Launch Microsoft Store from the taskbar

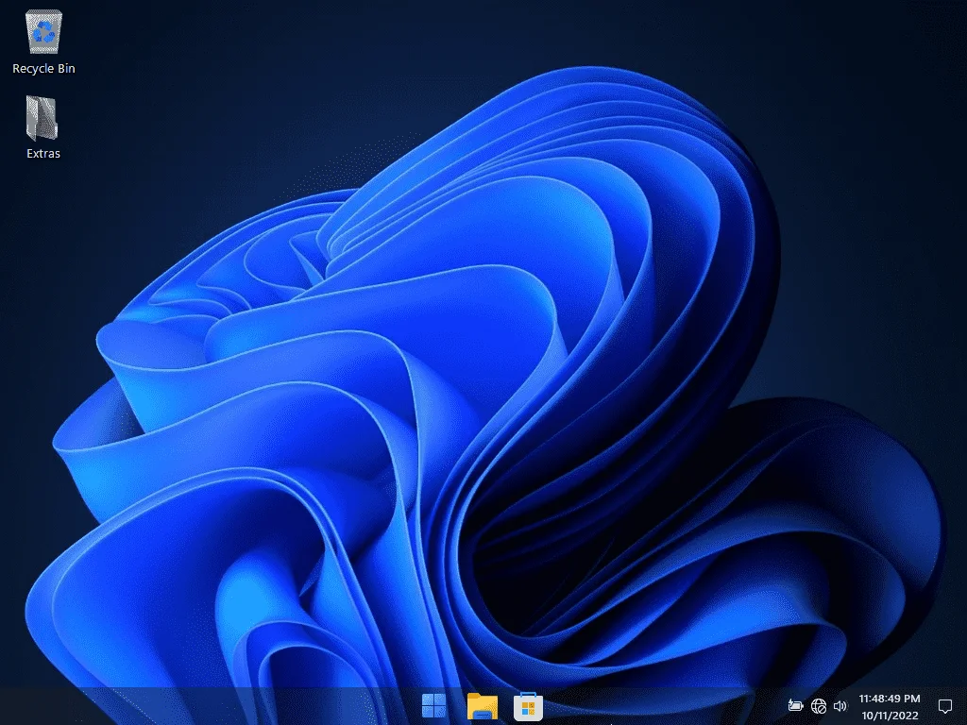click(x=529, y=706)
